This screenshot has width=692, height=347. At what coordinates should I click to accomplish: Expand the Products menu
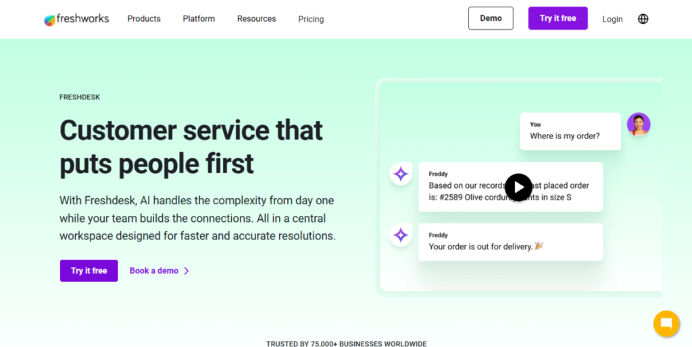(144, 19)
